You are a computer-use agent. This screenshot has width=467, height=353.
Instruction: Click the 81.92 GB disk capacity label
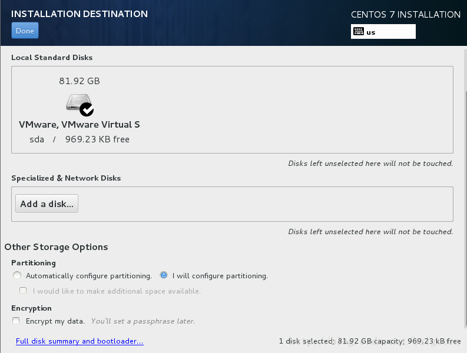[80, 81]
